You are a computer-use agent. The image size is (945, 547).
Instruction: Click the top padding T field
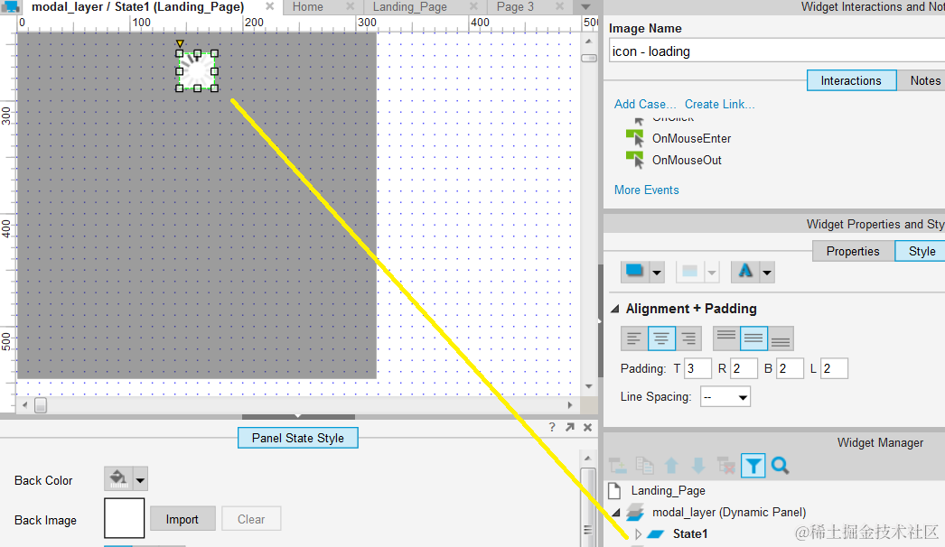coord(697,368)
